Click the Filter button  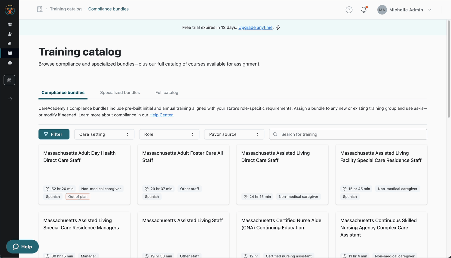point(54,134)
